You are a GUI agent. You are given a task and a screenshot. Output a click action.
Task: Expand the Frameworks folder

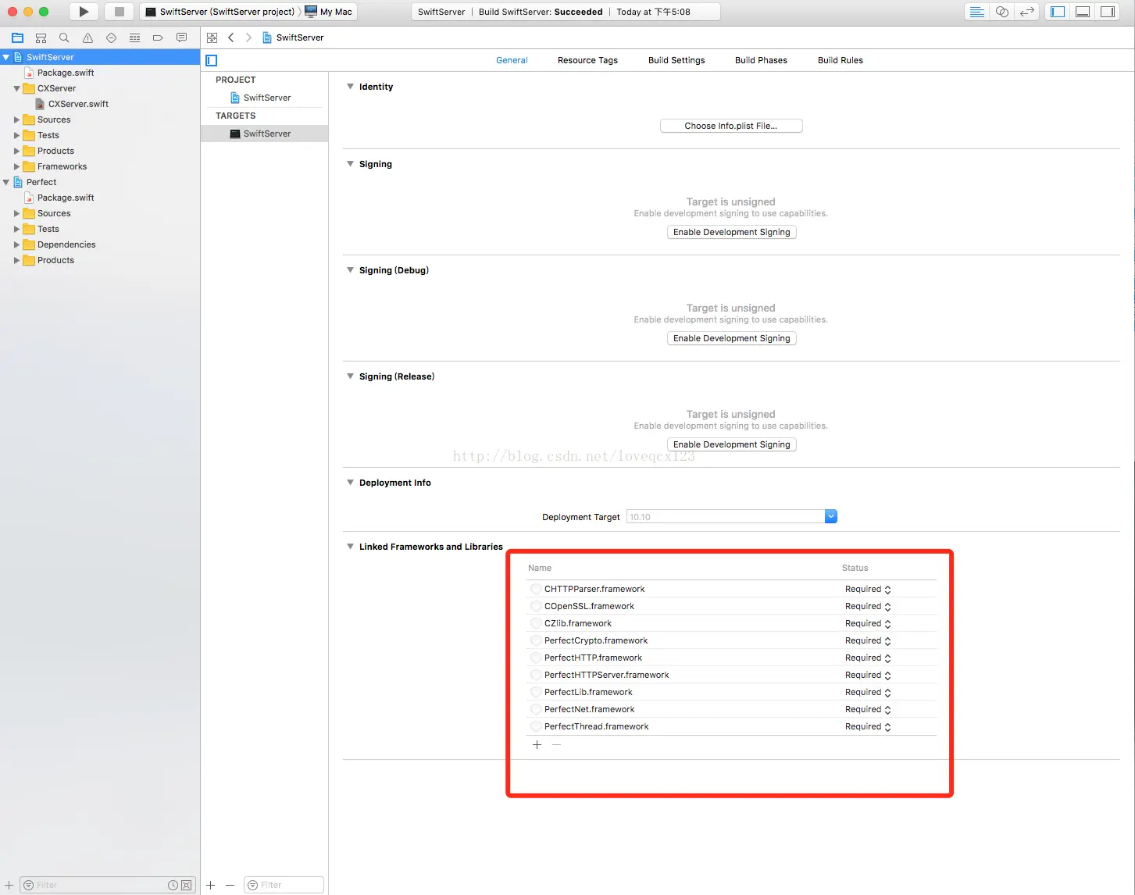pos(16,166)
